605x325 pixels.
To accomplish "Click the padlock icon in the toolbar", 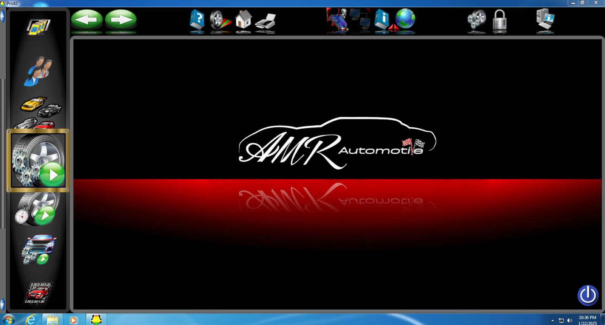I will [x=499, y=20].
